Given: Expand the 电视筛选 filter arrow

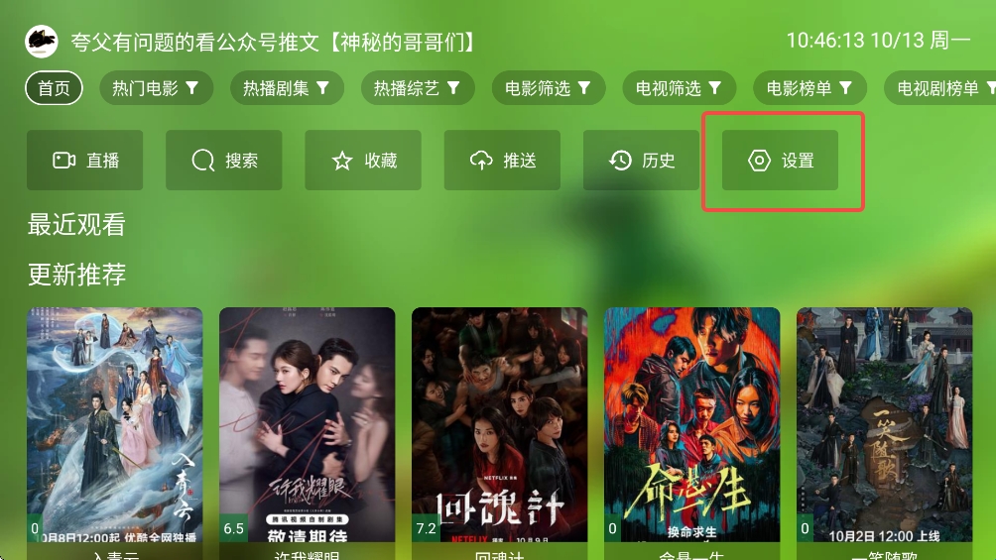Looking at the screenshot, I should pos(714,88).
